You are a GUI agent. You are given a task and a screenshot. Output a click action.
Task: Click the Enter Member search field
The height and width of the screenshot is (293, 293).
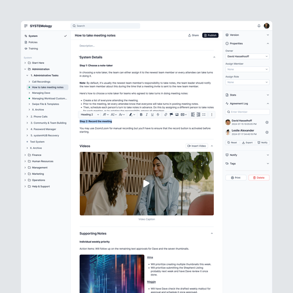coord(247,112)
